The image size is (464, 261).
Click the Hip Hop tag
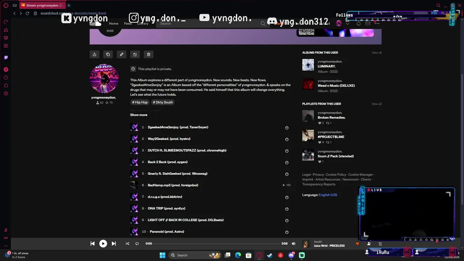point(140,102)
